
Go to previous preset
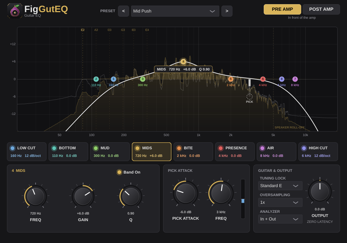(124, 11)
